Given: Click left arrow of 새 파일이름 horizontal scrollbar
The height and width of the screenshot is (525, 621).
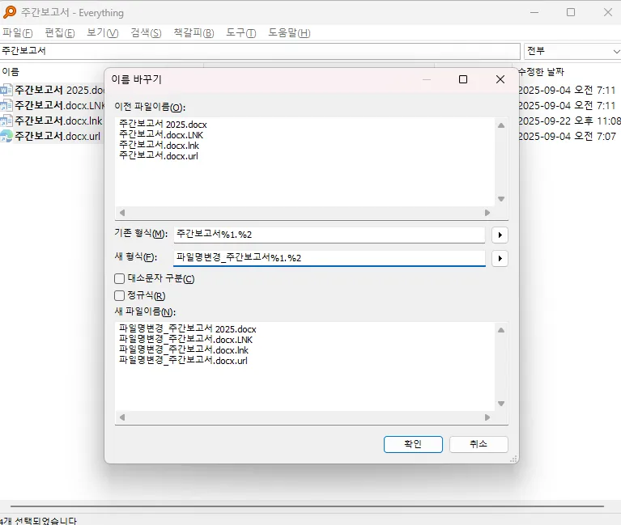Looking at the screenshot, I should (122, 417).
